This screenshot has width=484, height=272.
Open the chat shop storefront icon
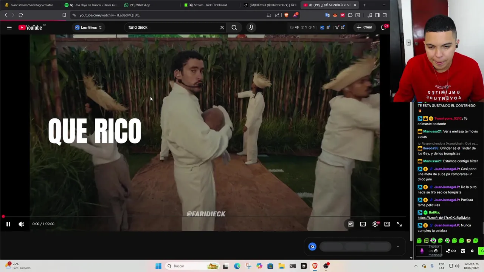463,251
